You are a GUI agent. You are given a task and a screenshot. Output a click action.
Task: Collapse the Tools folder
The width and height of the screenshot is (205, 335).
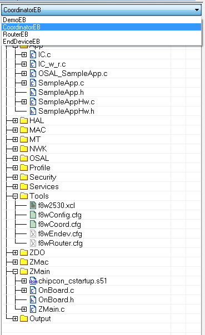15,196
